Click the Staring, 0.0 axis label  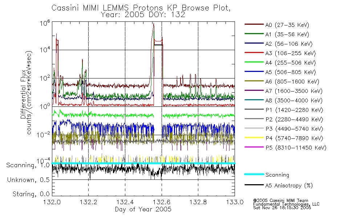click(31, 194)
